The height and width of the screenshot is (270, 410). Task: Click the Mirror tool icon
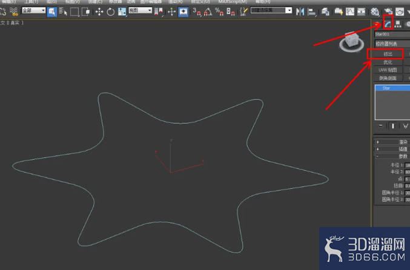300,12
